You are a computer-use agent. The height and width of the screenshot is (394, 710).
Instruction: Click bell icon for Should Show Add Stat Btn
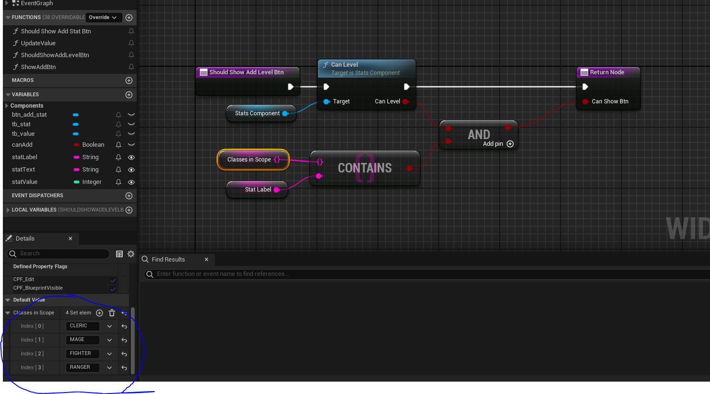click(131, 31)
